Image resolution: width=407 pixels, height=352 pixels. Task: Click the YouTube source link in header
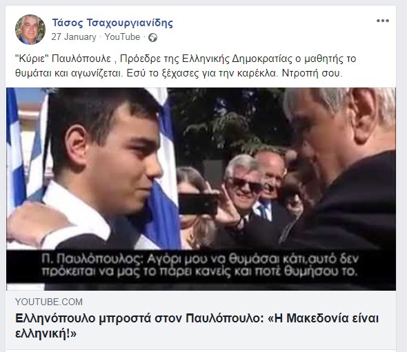tap(122, 37)
